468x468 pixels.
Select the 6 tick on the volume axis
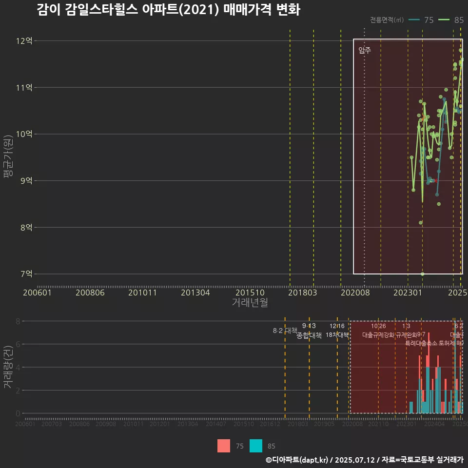(x=18, y=345)
